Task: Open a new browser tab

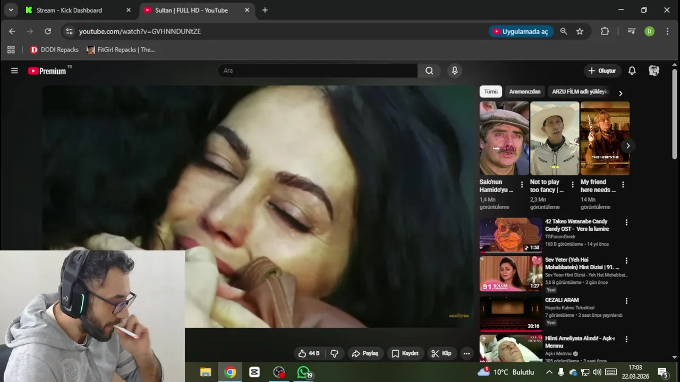Action: pyautogui.click(x=265, y=10)
